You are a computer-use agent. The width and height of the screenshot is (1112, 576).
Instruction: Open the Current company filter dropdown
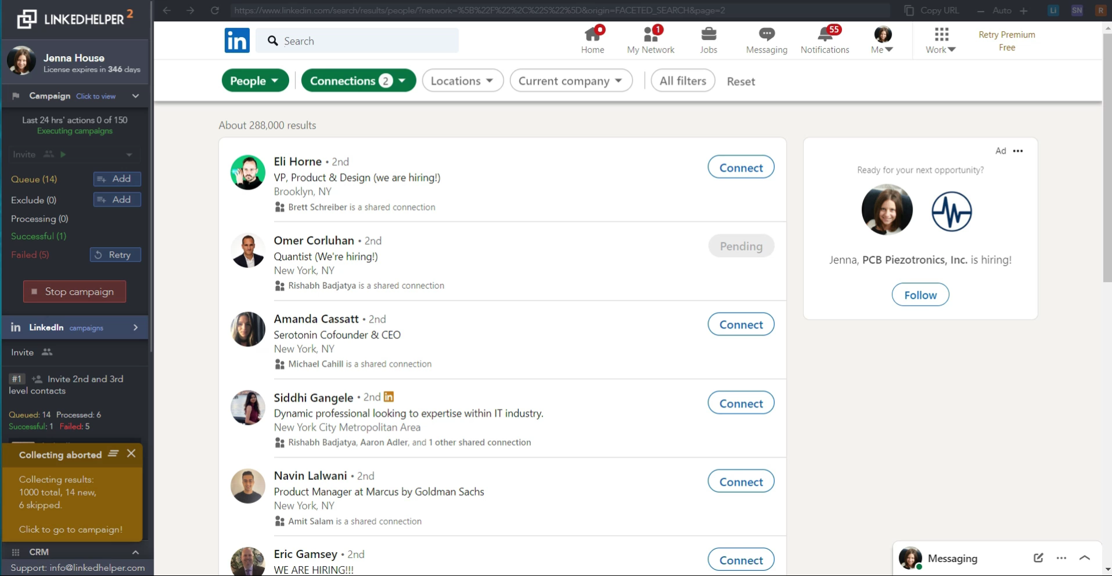pos(571,80)
